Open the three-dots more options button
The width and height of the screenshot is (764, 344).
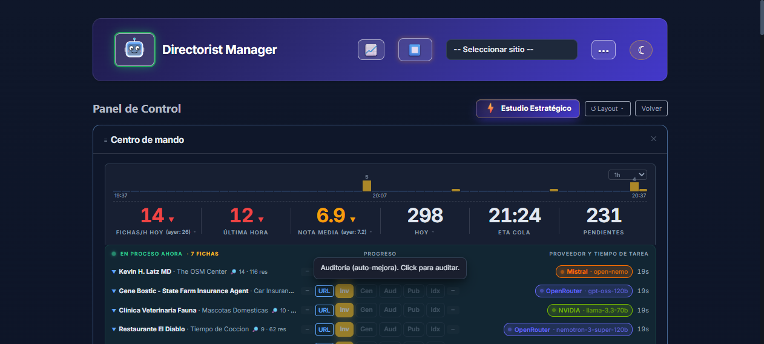click(604, 50)
